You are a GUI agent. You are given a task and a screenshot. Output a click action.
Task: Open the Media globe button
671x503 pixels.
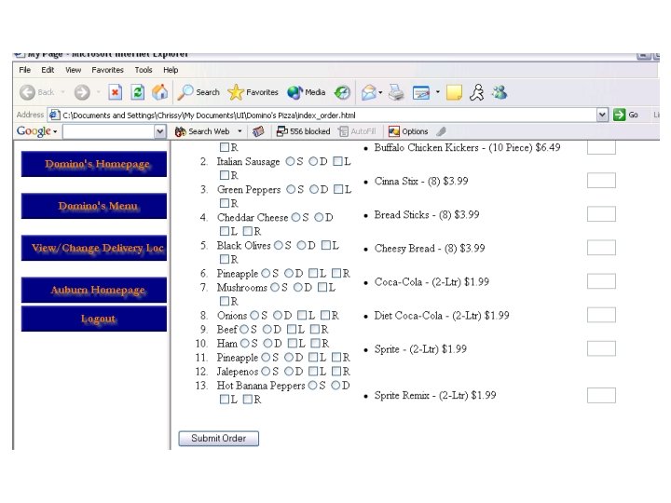(x=307, y=92)
